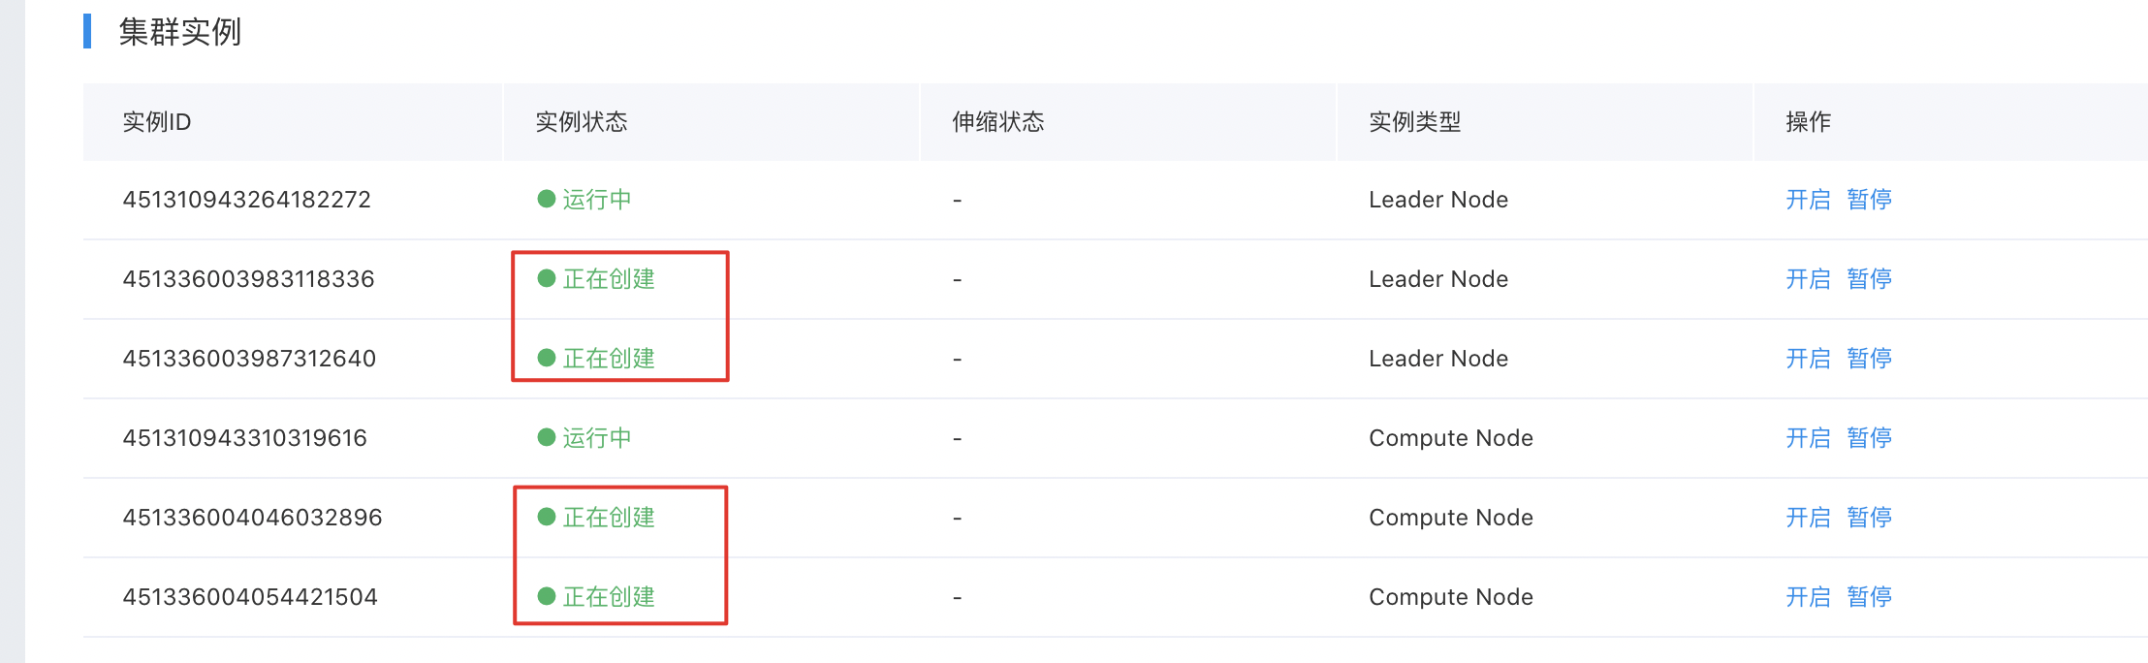Viewport: 2148px width, 663px height.
Task: Click 开启 for instance 451336003983118336
Action: (1808, 279)
